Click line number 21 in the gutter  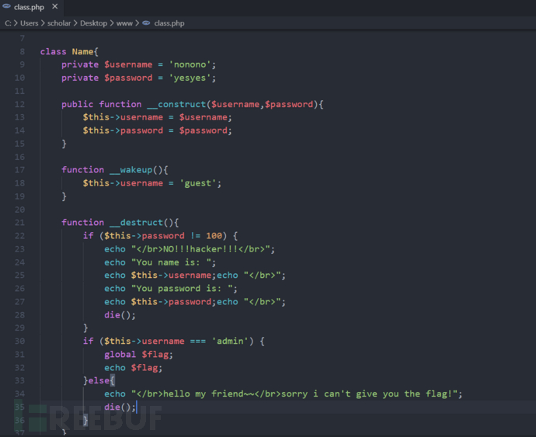[x=20, y=222]
